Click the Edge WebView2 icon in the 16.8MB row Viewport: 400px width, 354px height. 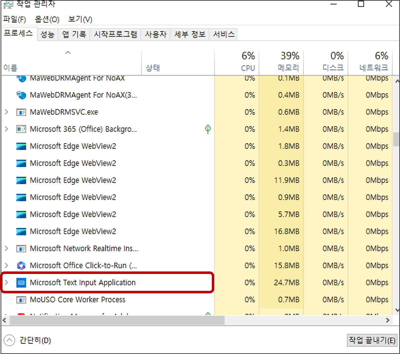pos(21,231)
